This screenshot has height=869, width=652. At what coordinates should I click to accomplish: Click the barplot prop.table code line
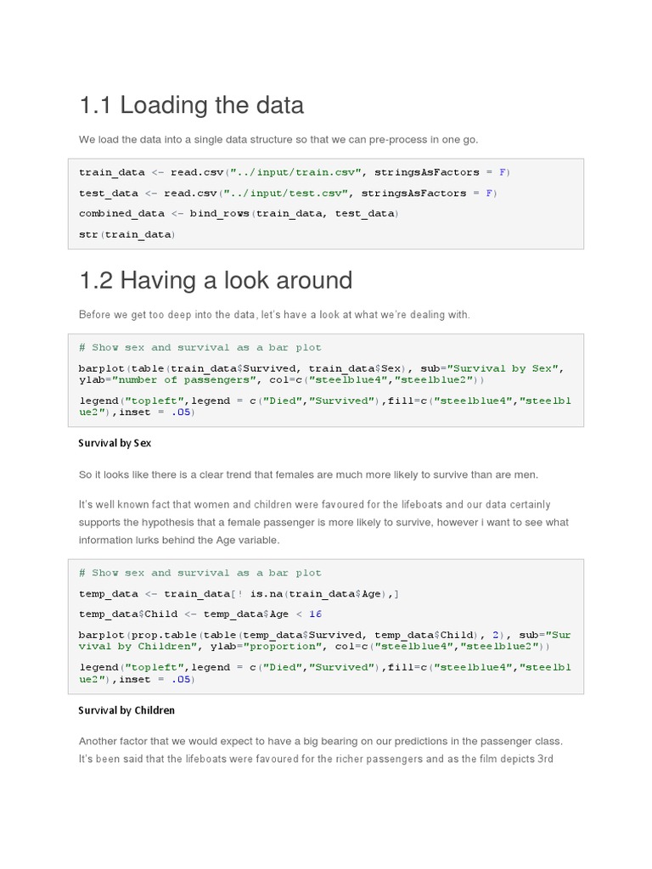click(323, 635)
